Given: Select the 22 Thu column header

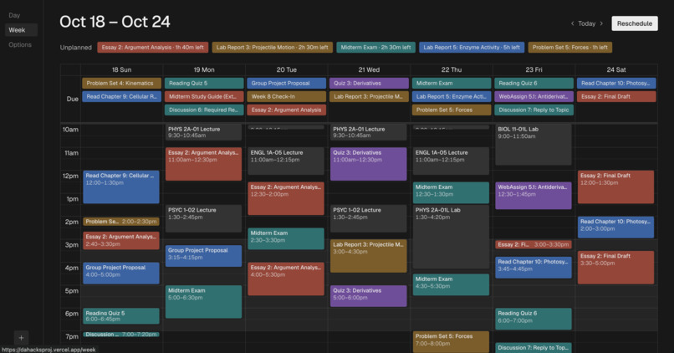Looking at the screenshot, I should click(452, 69).
